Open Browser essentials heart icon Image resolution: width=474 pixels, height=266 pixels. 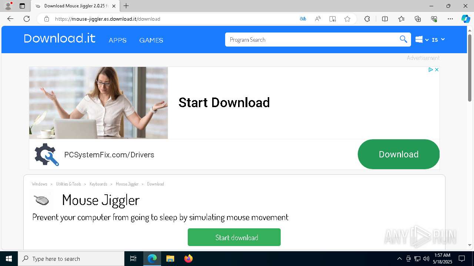[x=434, y=19]
